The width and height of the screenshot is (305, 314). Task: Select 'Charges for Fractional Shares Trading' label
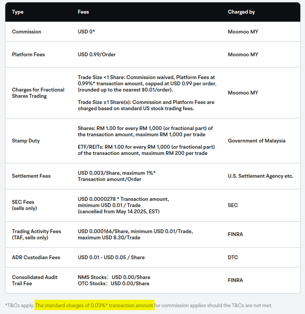[x=38, y=93]
